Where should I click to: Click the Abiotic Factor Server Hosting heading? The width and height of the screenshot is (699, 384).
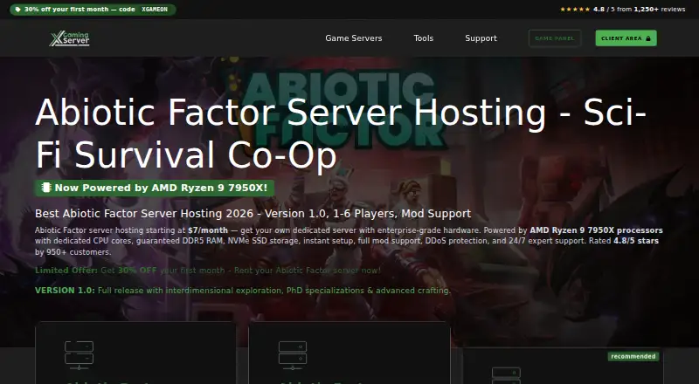pyautogui.click(x=341, y=134)
